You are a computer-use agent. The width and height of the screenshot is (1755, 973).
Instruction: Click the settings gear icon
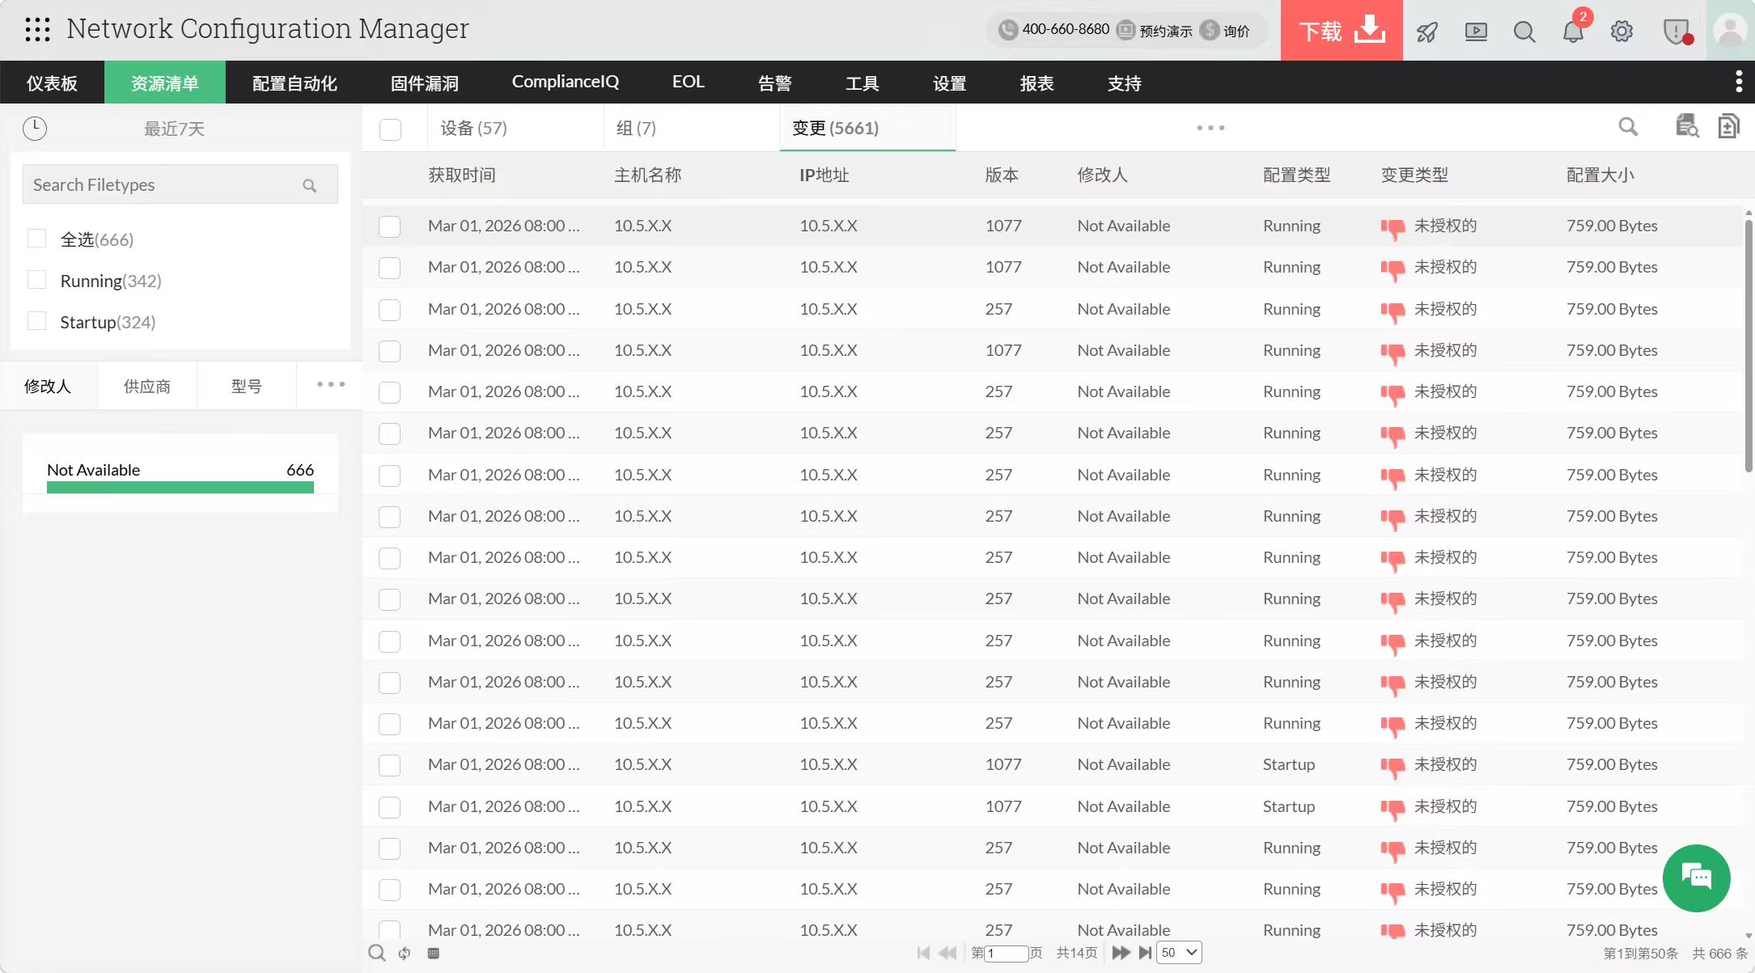tap(1621, 32)
